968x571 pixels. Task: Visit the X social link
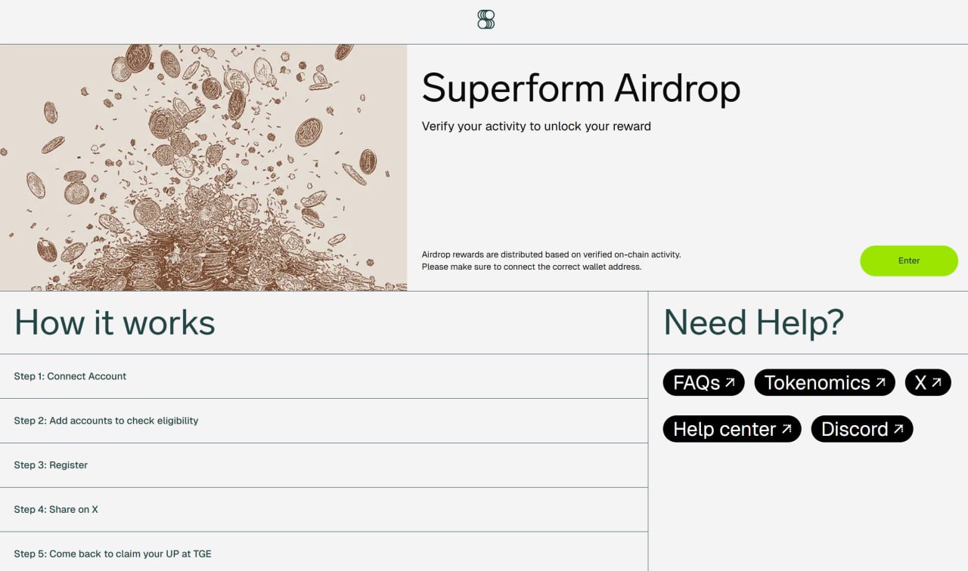pyautogui.click(x=920, y=383)
